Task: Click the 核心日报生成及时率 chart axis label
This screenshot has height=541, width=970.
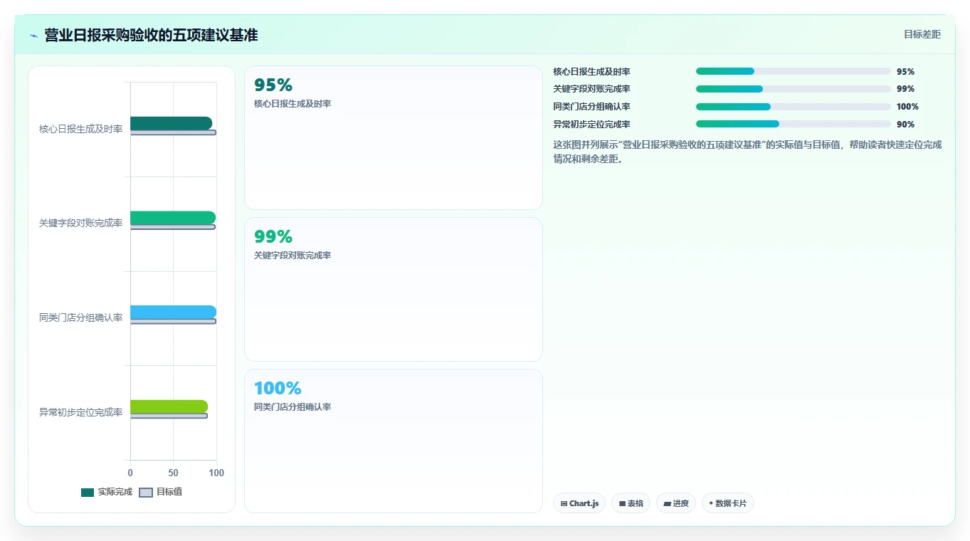Action: pos(81,129)
